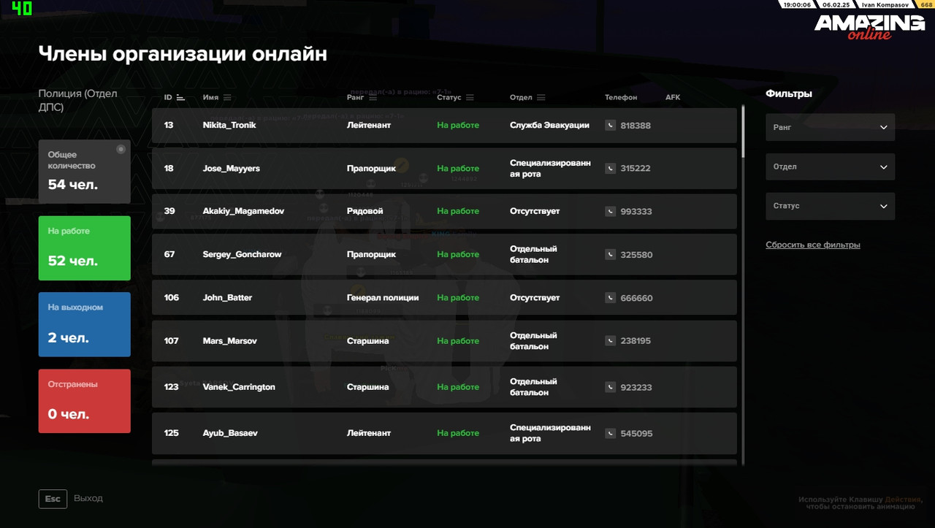Open the Статус filter dropdown

830,206
